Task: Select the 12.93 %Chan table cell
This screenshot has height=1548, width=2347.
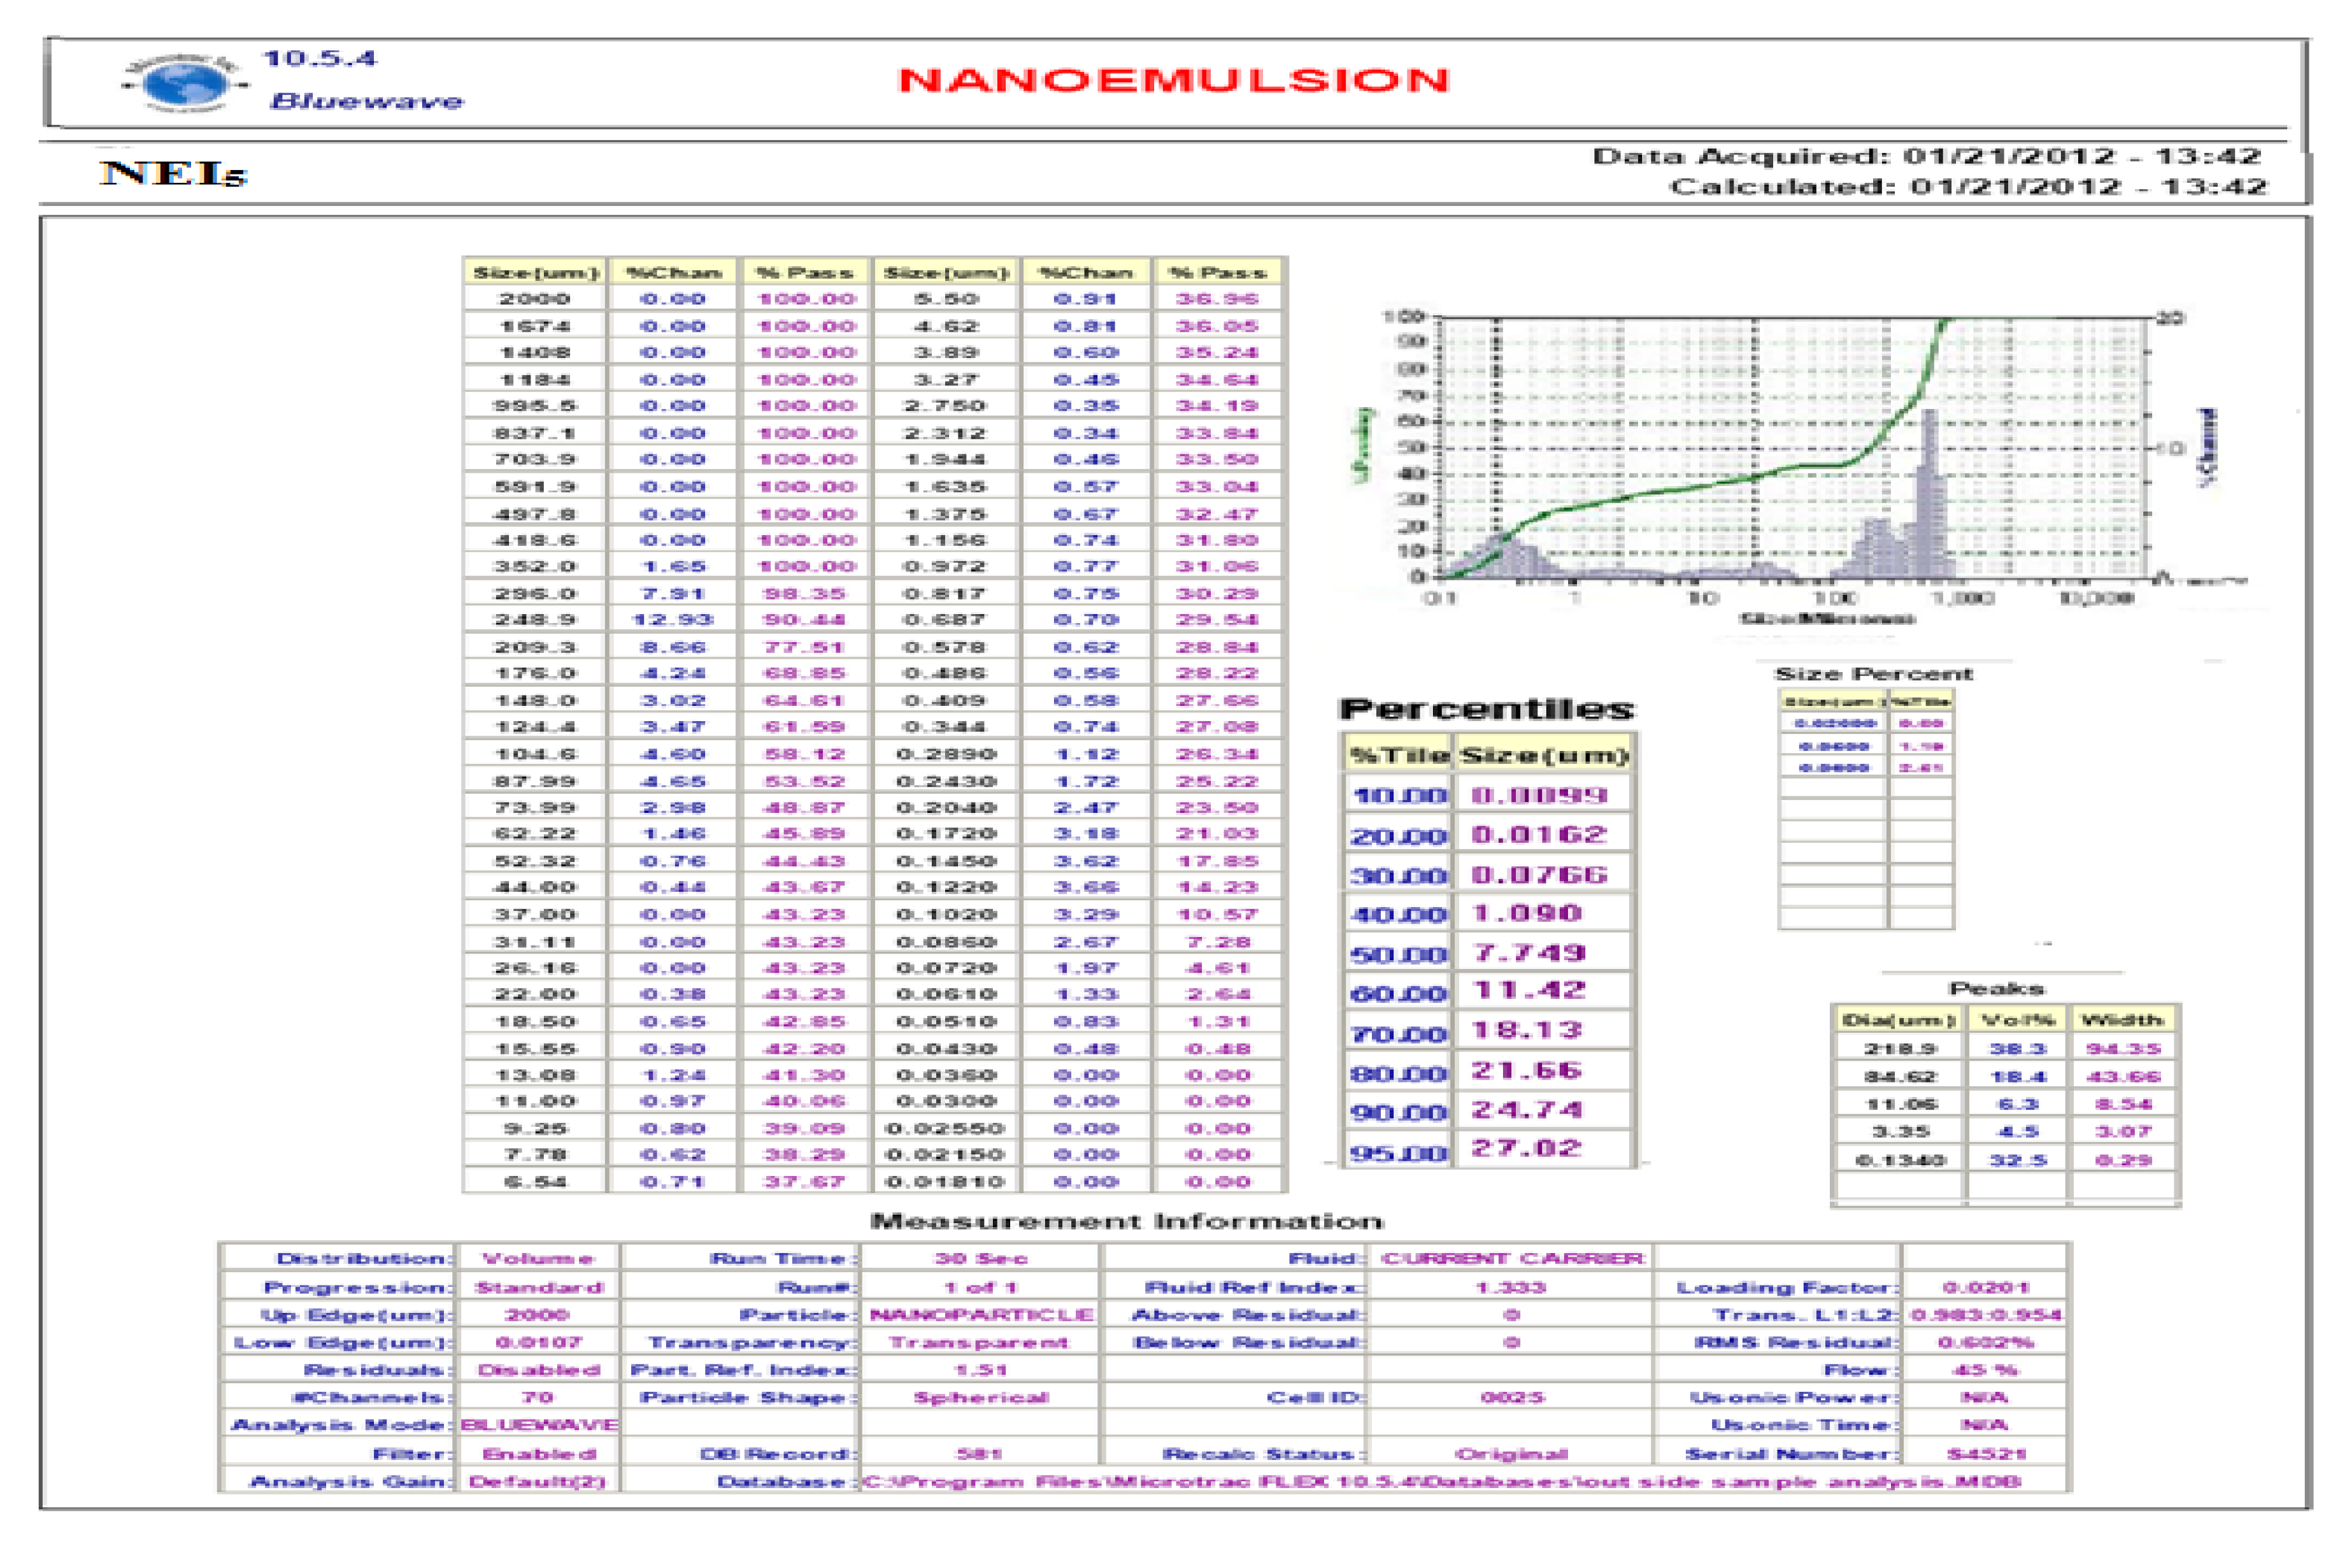Action: (672, 620)
